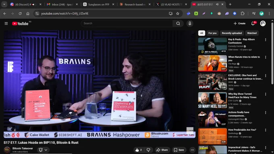Click the page vertical scrollbar

pyautogui.click(x=272, y=53)
